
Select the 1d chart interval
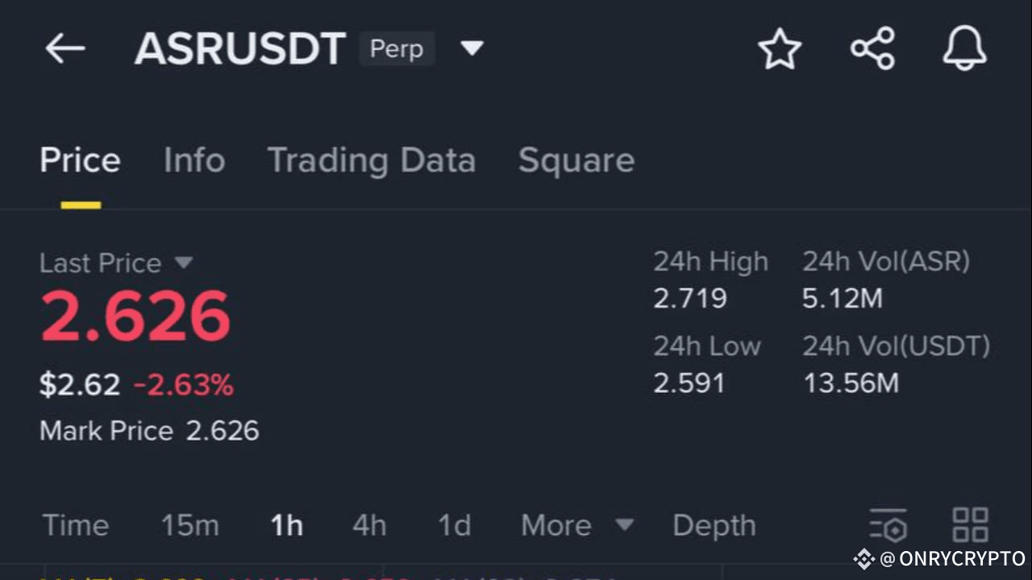[x=454, y=525]
